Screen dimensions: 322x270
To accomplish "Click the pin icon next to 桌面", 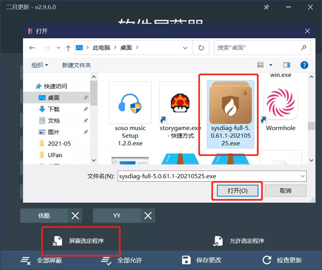I will click(85, 97).
